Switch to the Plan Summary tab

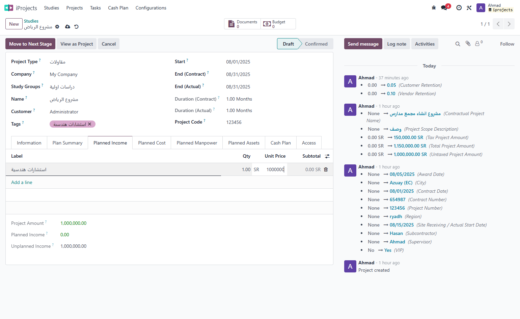(x=67, y=143)
